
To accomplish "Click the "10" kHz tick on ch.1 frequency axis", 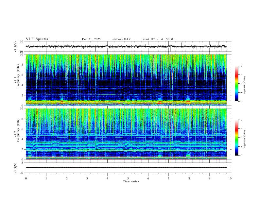I will click(22, 55).
